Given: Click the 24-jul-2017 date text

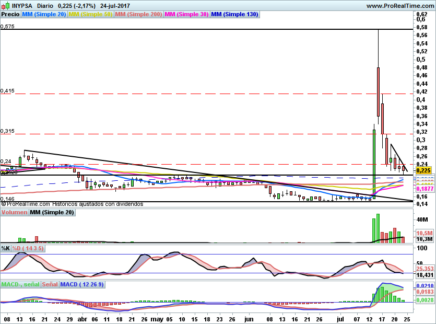Looking at the screenshot, I should [x=115, y=6].
